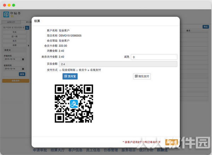Select the 在线支付 payment radio button
Screen dimensions: 212x155
(88, 70)
